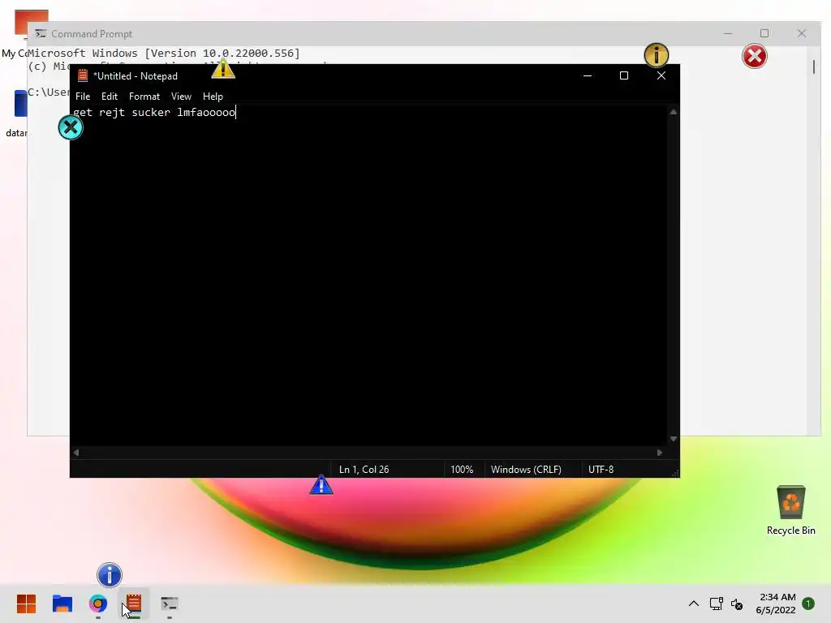Maximize the Command Prompt window

(764, 33)
